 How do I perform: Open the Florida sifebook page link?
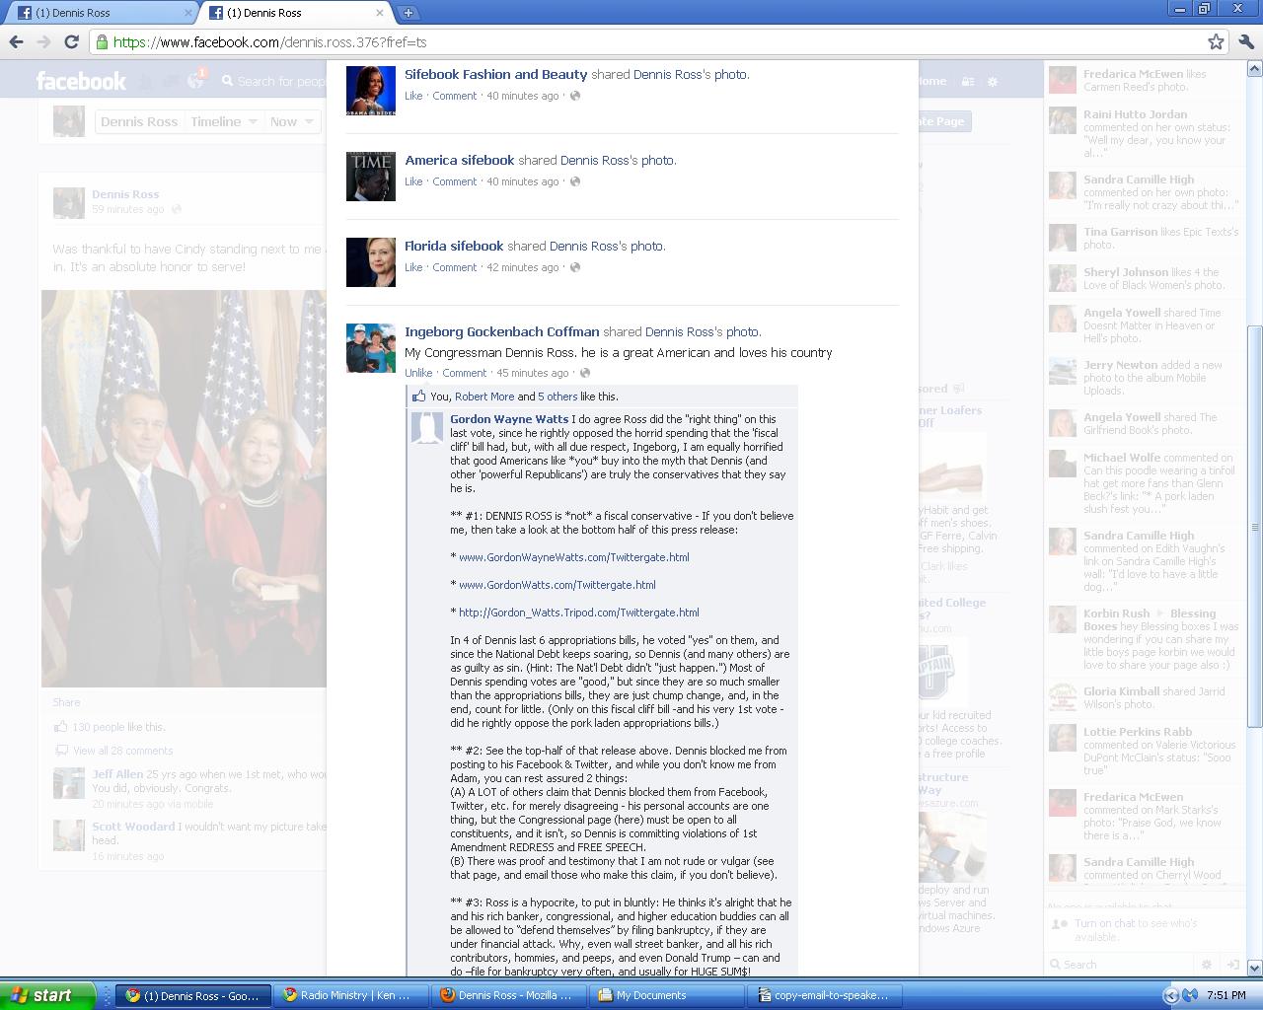coord(454,246)
